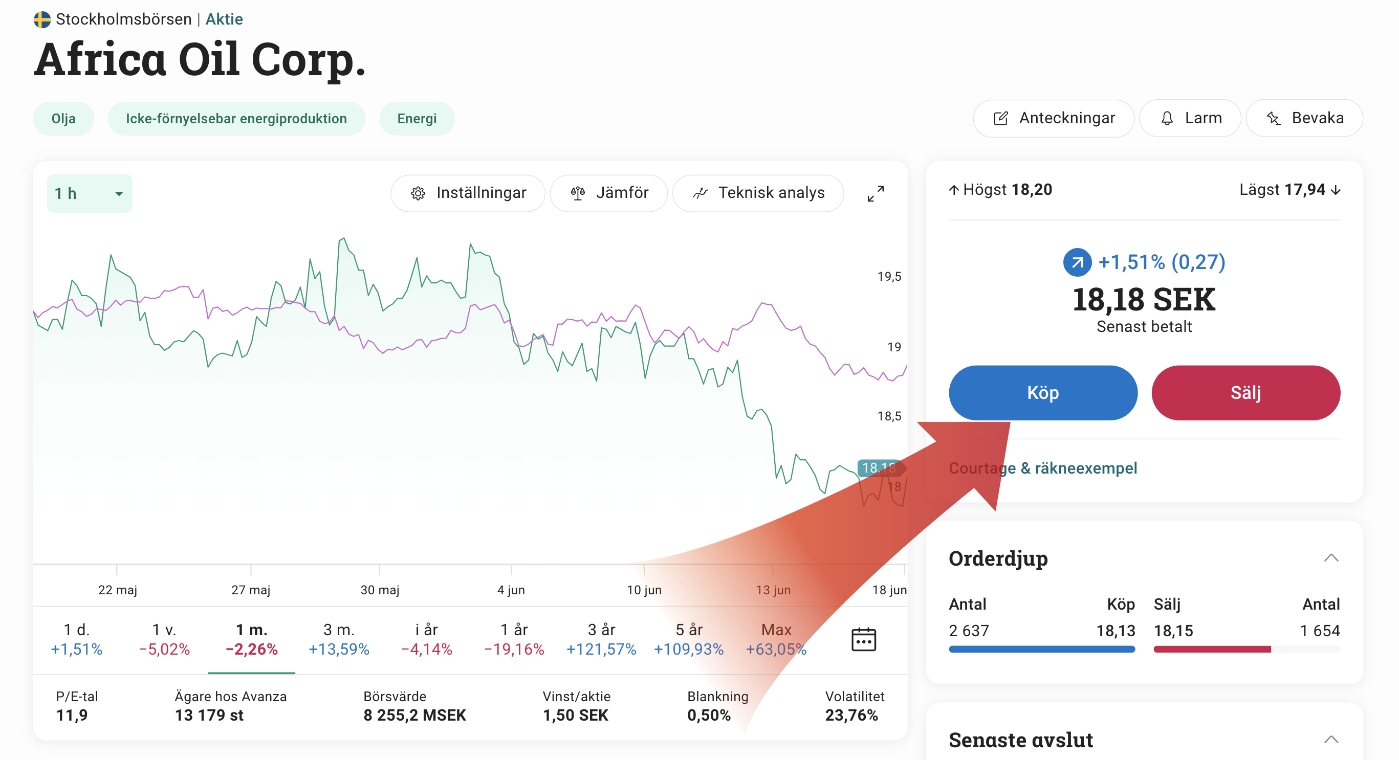Click the Teknisk analys chart icon
Image resolution: width=1399 pixels, height=760 pixels.
[700, 193]
